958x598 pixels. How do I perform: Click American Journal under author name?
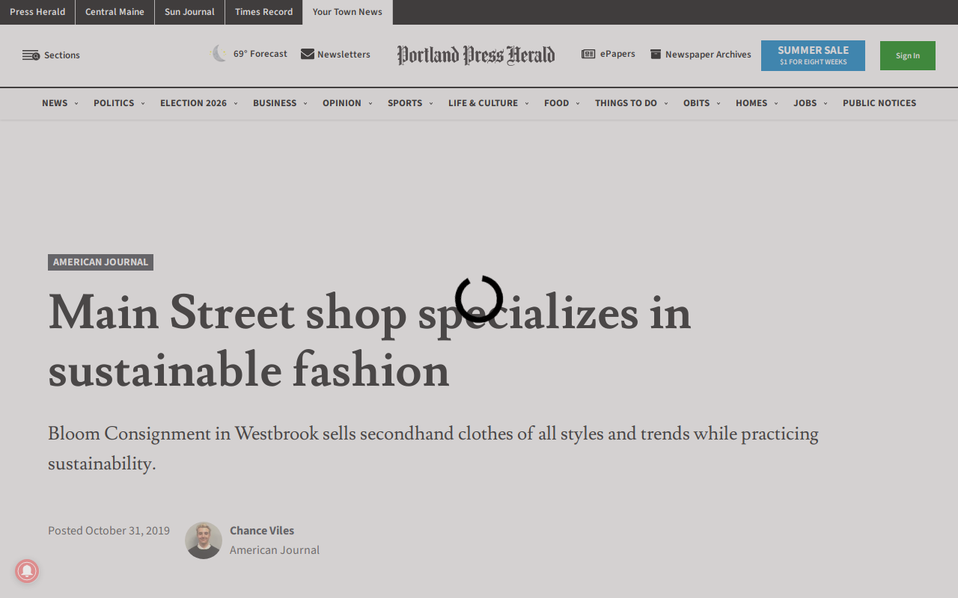pyautogui.click(x=275, y=550)
